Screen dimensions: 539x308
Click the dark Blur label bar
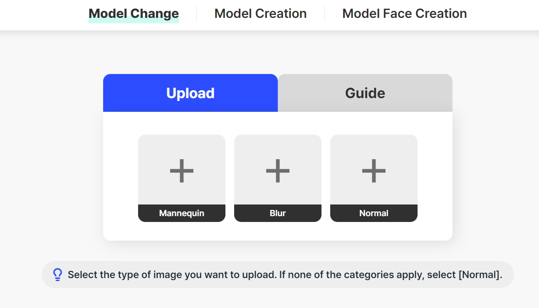click(278, 213)
